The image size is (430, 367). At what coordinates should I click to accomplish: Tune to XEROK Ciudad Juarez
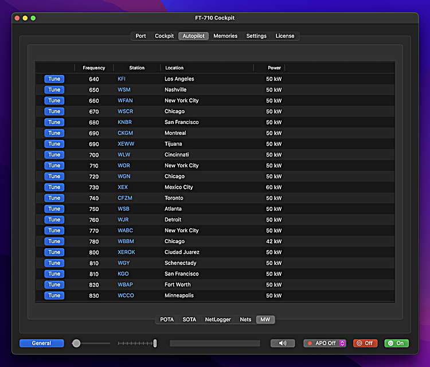click(54, 252)
